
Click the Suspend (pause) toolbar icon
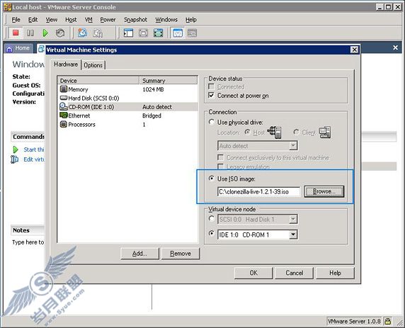(x=30, y=33)
